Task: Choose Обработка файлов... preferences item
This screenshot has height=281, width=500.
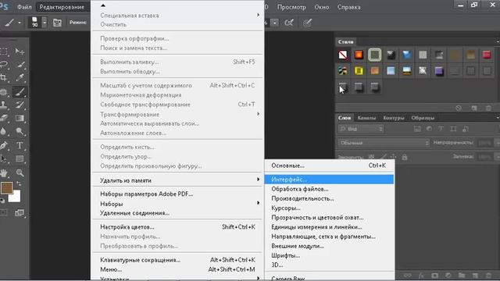Action: (329, 189)
